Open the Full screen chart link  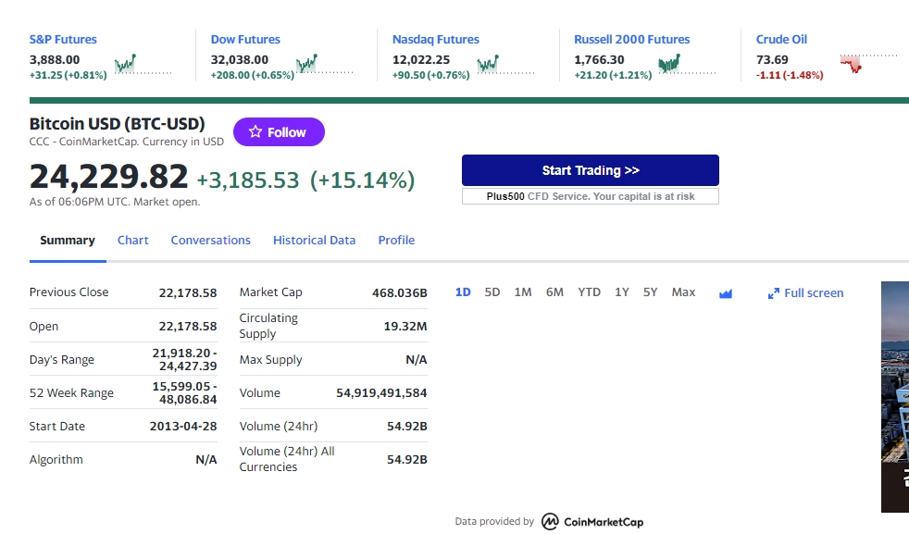point(806,293)
